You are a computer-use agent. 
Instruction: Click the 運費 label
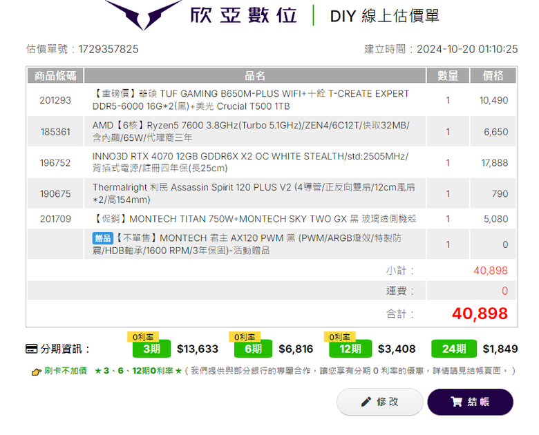(400, 291)
